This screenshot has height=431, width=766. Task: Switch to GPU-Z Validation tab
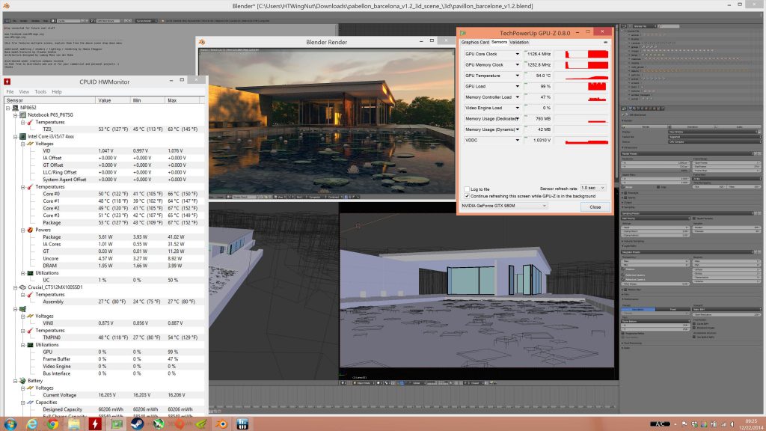(519, 43)
